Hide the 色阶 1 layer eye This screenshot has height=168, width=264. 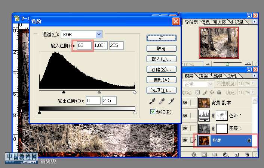coord(185,115)
